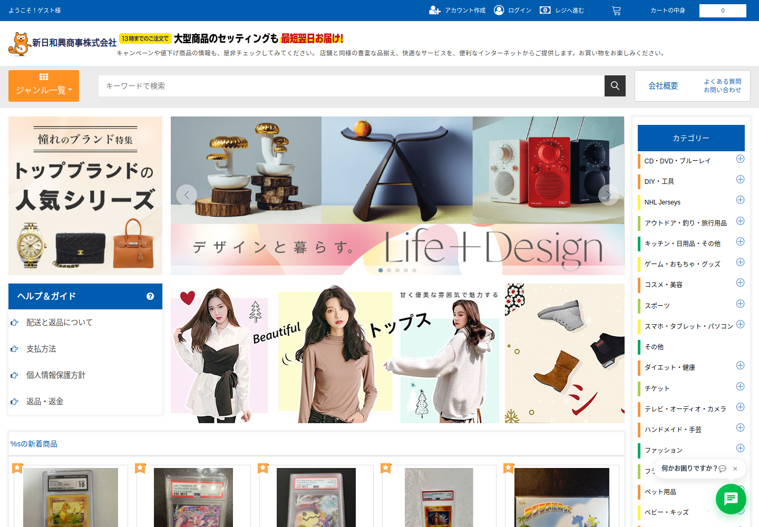Open the green chat bubble widget
The width and height of the screenshot is (759, 527).
[x=731, y=499]
